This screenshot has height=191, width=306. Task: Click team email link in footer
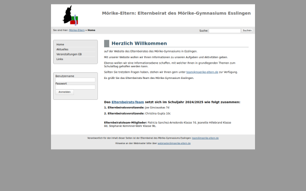[x=206, y=138]
